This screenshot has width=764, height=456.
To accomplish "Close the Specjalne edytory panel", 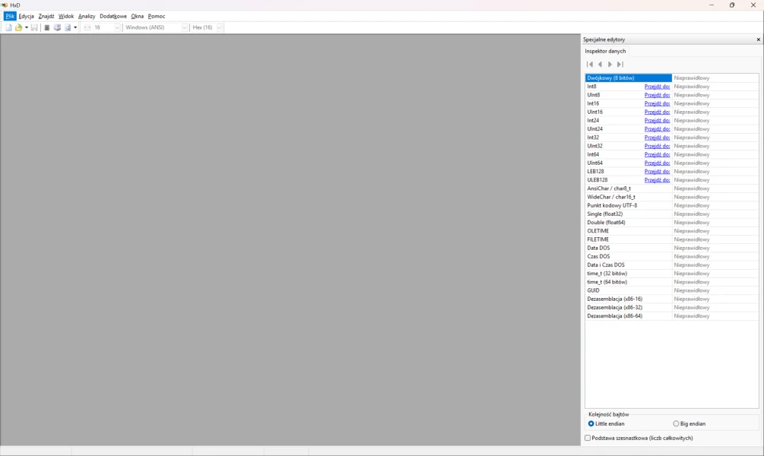I will pyautogui.click(x=758, y=40).
